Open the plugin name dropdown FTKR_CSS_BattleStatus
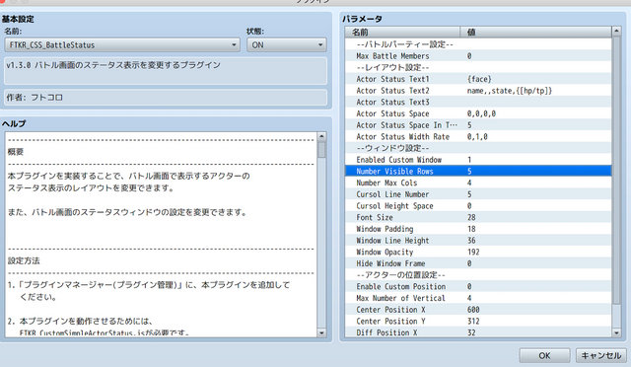Image resolution: width=631 pixels, height=367 pixels. pos(122,44)
